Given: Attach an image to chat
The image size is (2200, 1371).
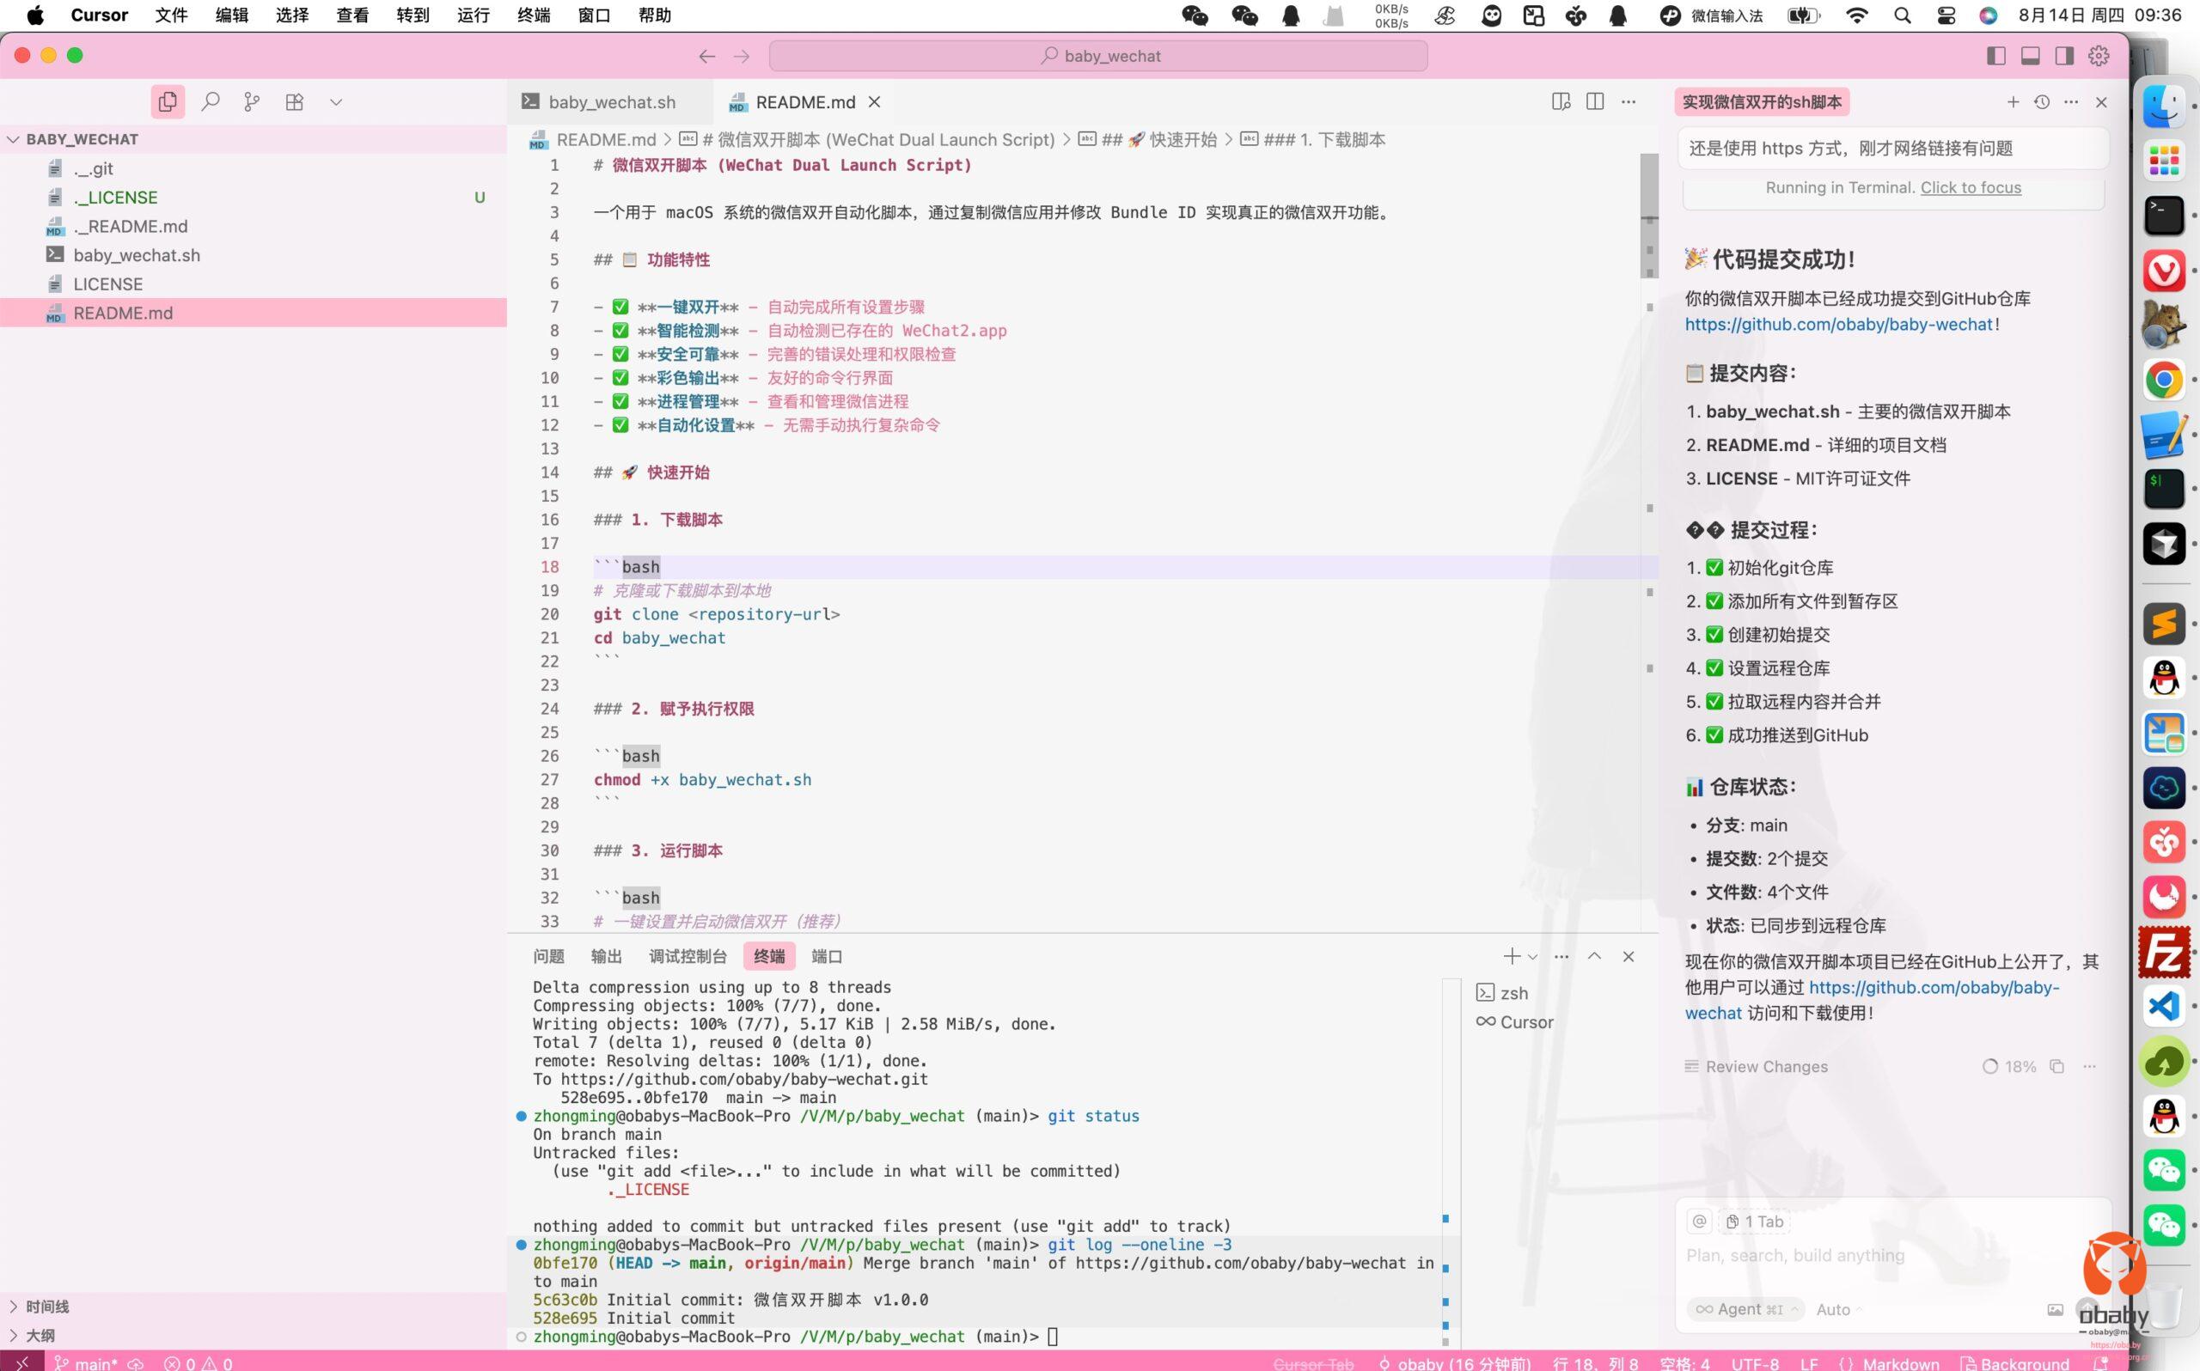Looking at the screenshot, I should click(2055, 1309).
